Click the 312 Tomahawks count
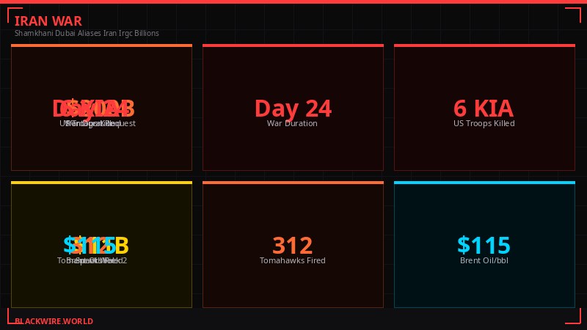The image size is (587, 330). pyautogui.click(x=293, y=246)
